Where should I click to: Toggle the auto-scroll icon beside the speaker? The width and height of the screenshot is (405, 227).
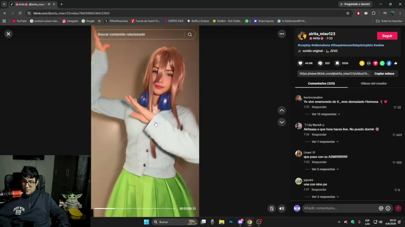[272, 208]
